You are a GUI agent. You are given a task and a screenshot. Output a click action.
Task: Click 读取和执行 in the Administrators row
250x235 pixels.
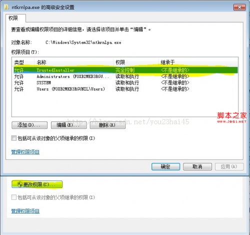coord(127,76)
